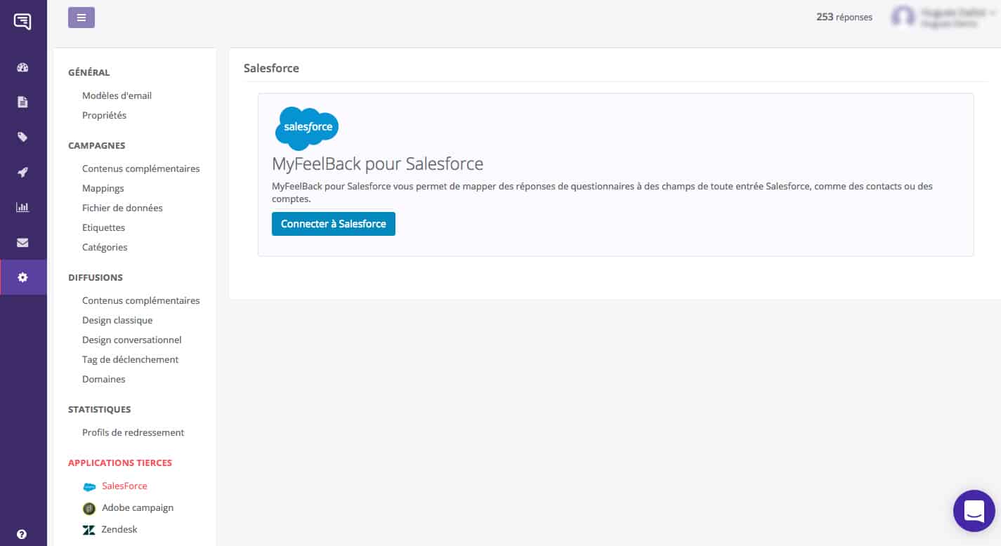Open Mappings settings
The height and width of the screenshot is (546, 1001).
pyautogui.click(x=103, y=188)
